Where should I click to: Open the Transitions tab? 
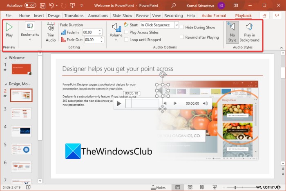pyautogui.click(x=74, y=15)
